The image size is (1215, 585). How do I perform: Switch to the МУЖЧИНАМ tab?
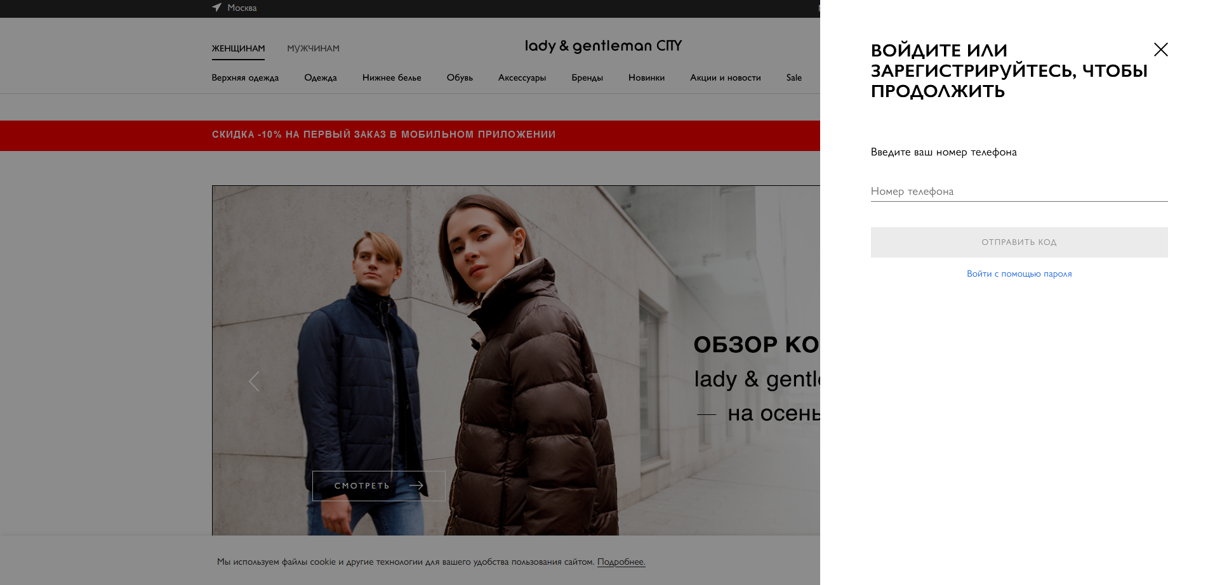pyautogui.click(x=313, y=48)
